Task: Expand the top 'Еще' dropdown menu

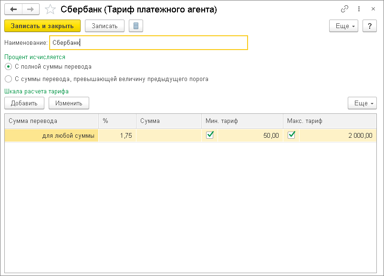Action: [x=343, y=26]
